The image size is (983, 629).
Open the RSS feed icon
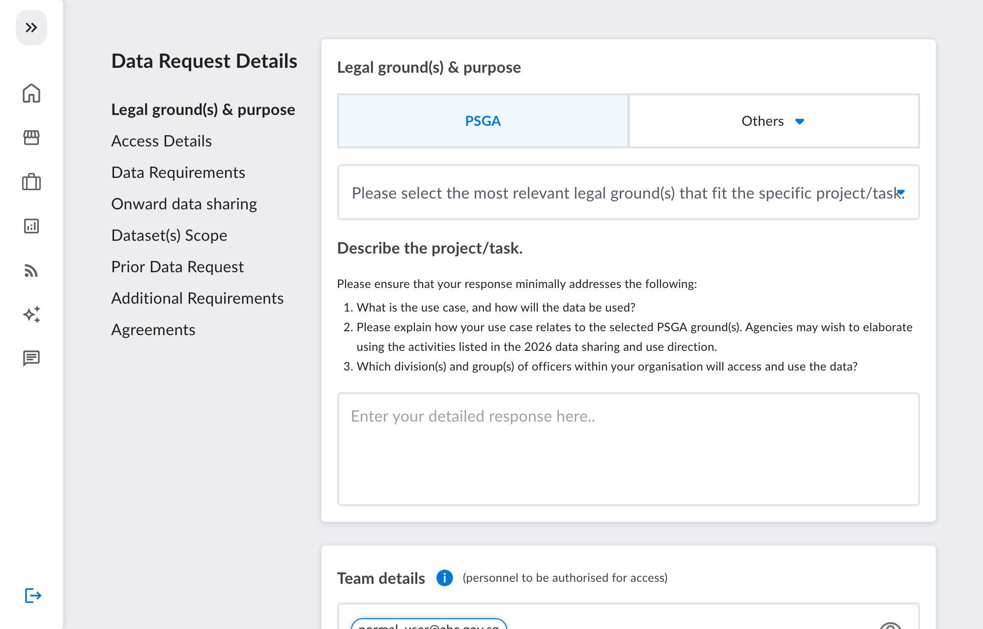click(x=31, y=270)
